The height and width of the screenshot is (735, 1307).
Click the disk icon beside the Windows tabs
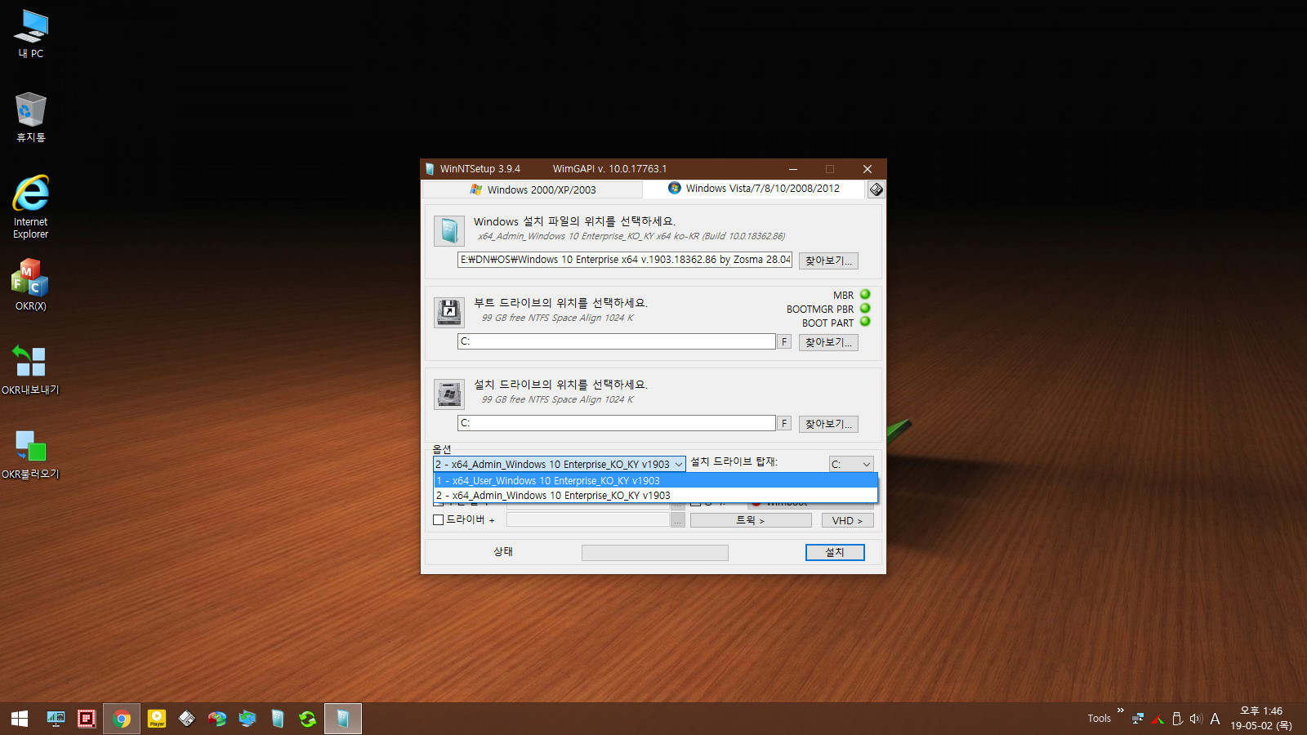[876, 189]
